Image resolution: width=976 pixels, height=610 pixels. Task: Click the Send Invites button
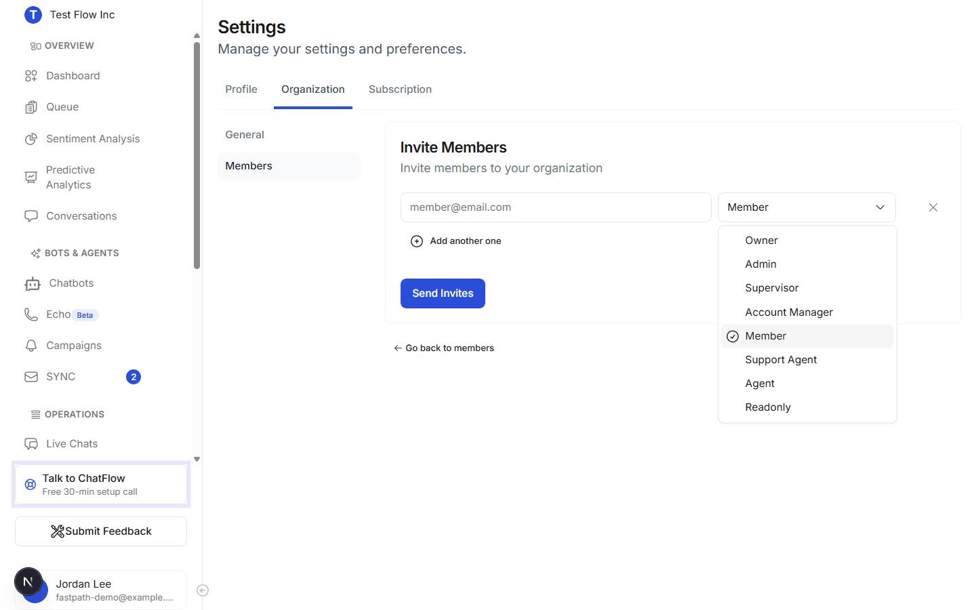tap(443, 293)
